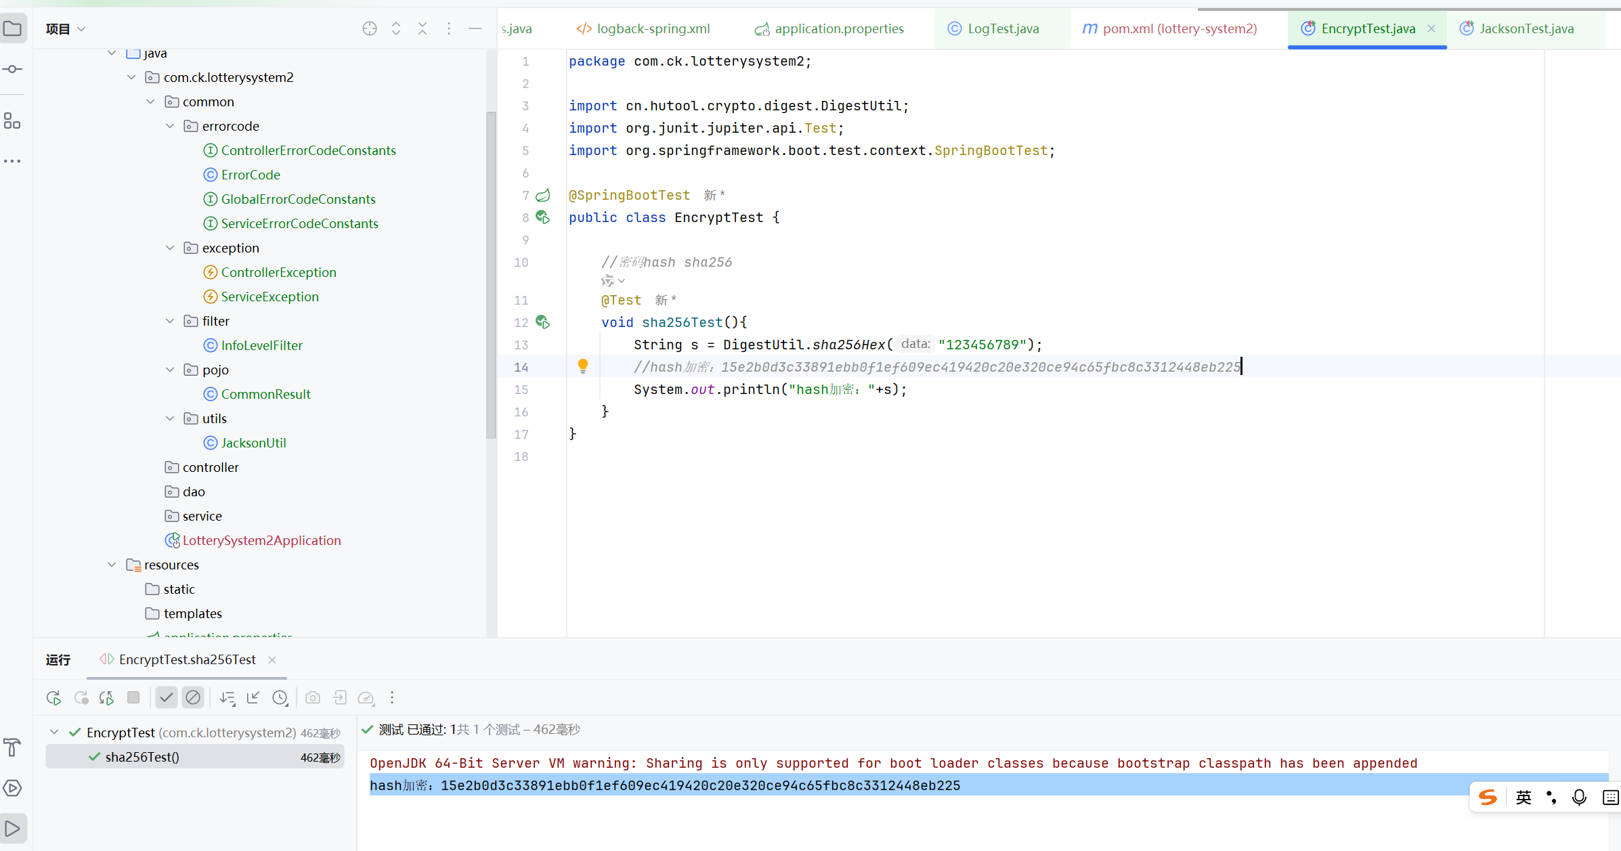Click the yellow lightbulb intention icon
The image size is (1621, 851).
[x=583, y=366]
